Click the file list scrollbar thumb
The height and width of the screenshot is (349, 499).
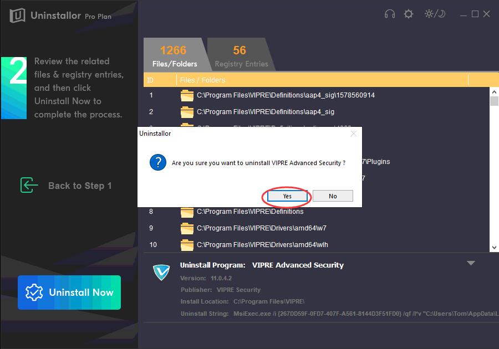pyautogui.click(x=494, y=101)
